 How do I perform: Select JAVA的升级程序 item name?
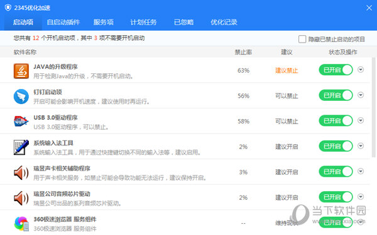click(x=55, y=66)
